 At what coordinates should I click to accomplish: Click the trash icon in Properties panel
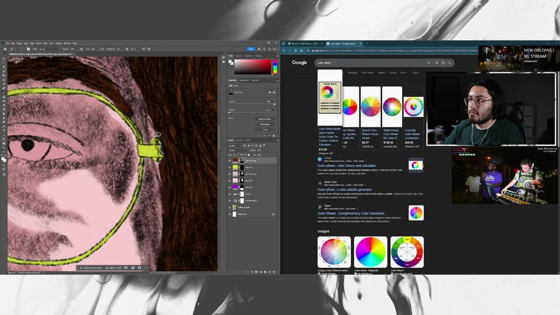[274, 136]
